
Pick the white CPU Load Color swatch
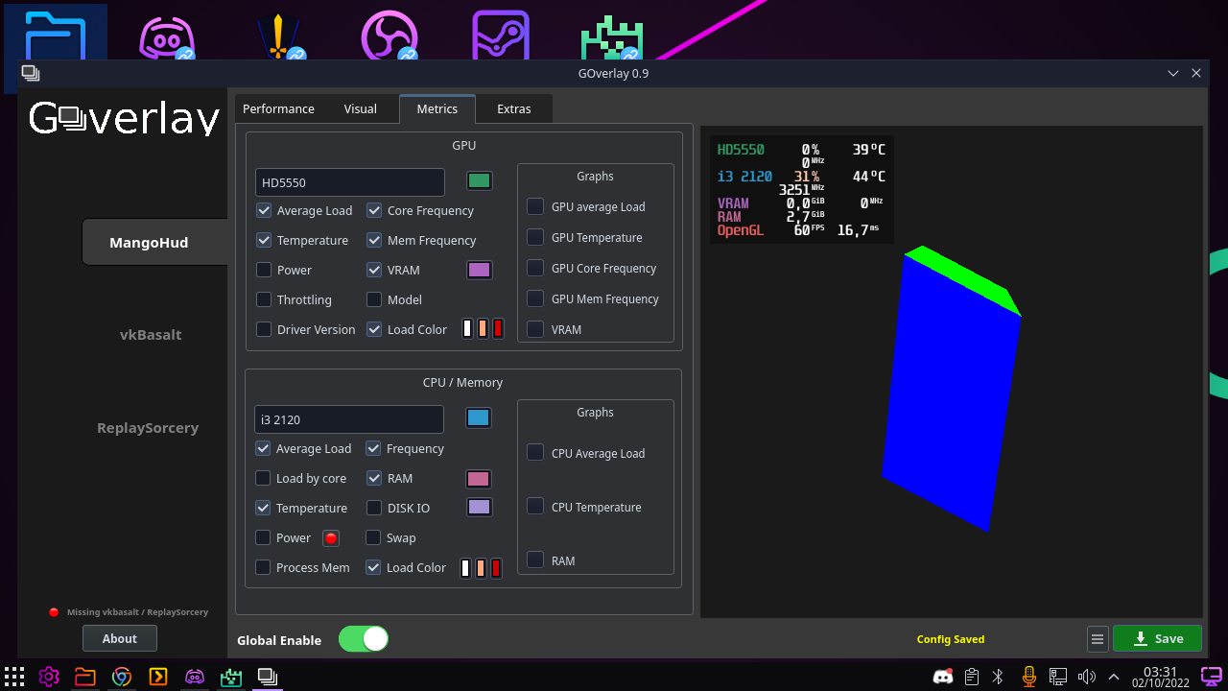point(465,568)
